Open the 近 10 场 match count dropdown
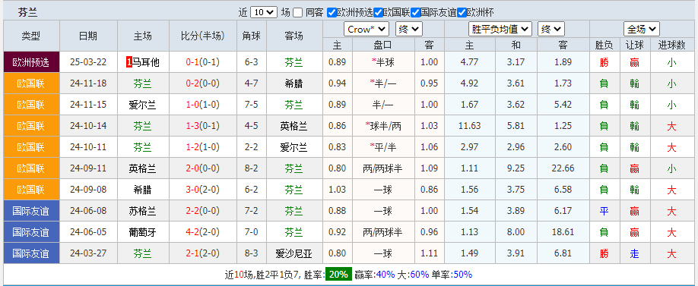The height and width of the screenshot is (286, 698). click(x=264, y=12)
